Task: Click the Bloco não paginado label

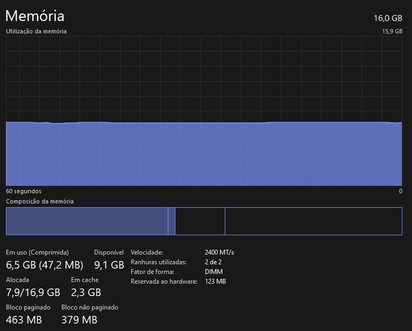Action: pyautogui.click(x=90, y=307)
